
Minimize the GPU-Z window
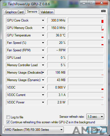(x=84, y=3)
